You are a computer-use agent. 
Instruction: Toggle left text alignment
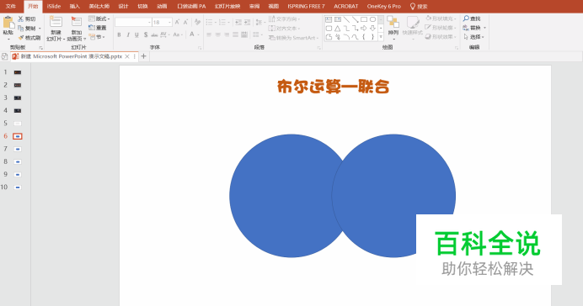point(209,34)
